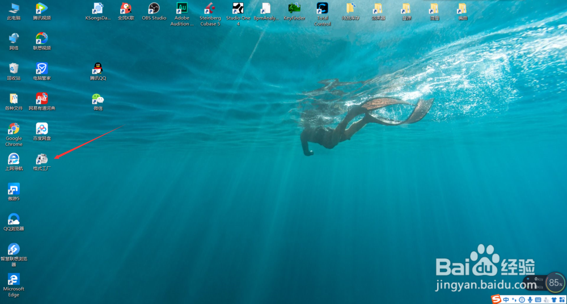
Task: Activate voice input microphone on Sogou bar
Action: click(x=530, y=299)
